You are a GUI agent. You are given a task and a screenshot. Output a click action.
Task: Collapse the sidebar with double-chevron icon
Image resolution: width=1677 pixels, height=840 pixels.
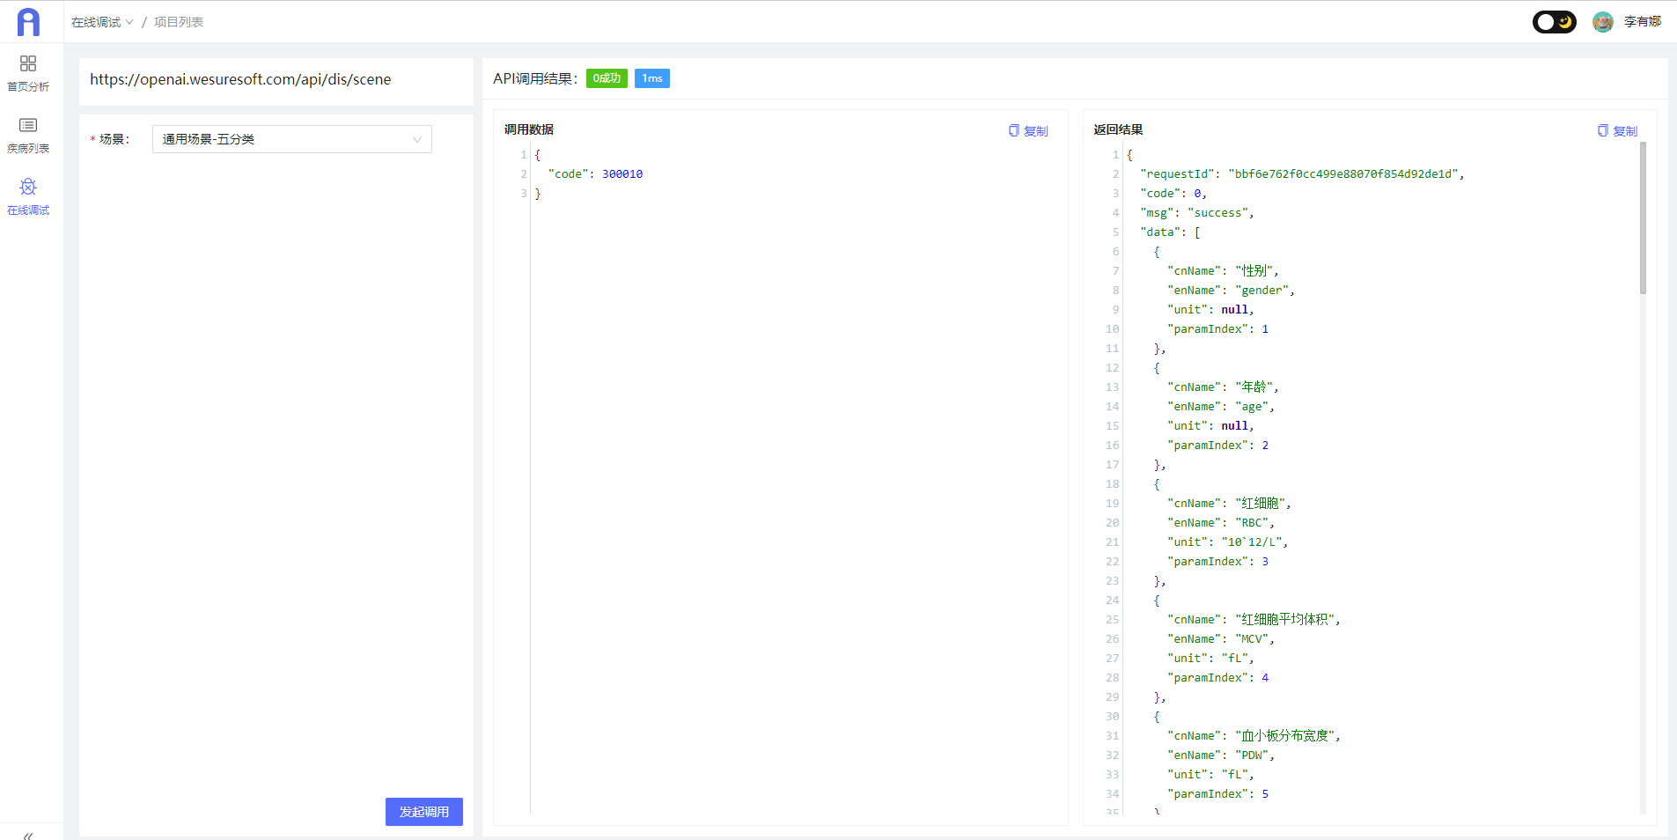28,835
